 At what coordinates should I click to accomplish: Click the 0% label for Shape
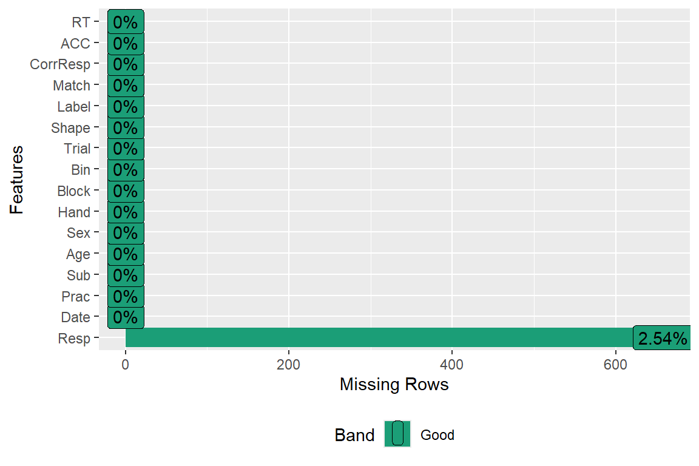point(126,128)
